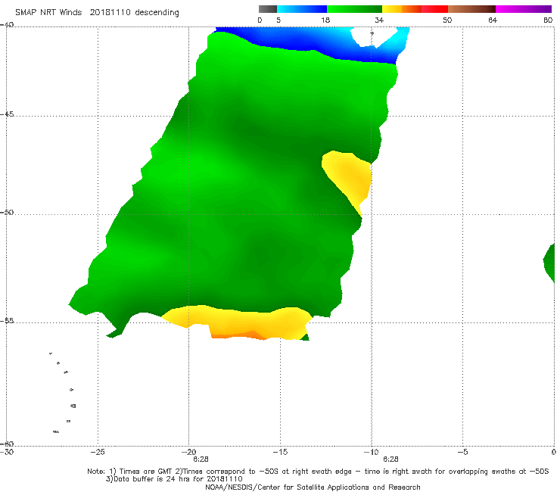Screen dimensions: 560x492
Task: Click the latitude label "-45"
Action: [7, 114]
